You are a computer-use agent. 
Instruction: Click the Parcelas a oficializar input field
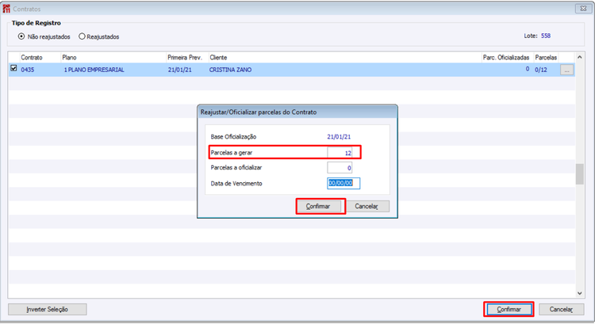click(x=340, y=167)
